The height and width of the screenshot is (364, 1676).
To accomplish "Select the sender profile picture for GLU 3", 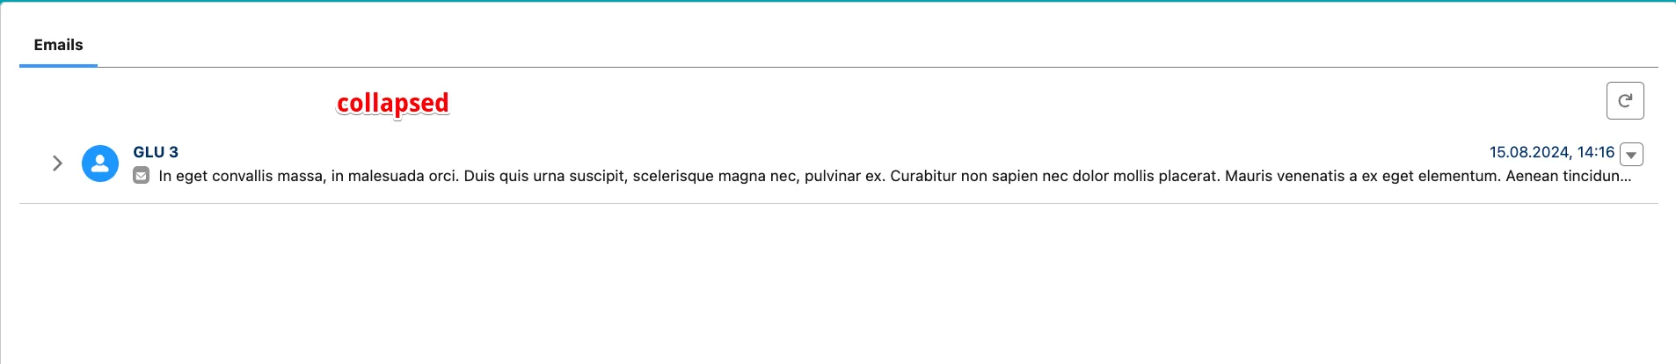I will point(100,164).
